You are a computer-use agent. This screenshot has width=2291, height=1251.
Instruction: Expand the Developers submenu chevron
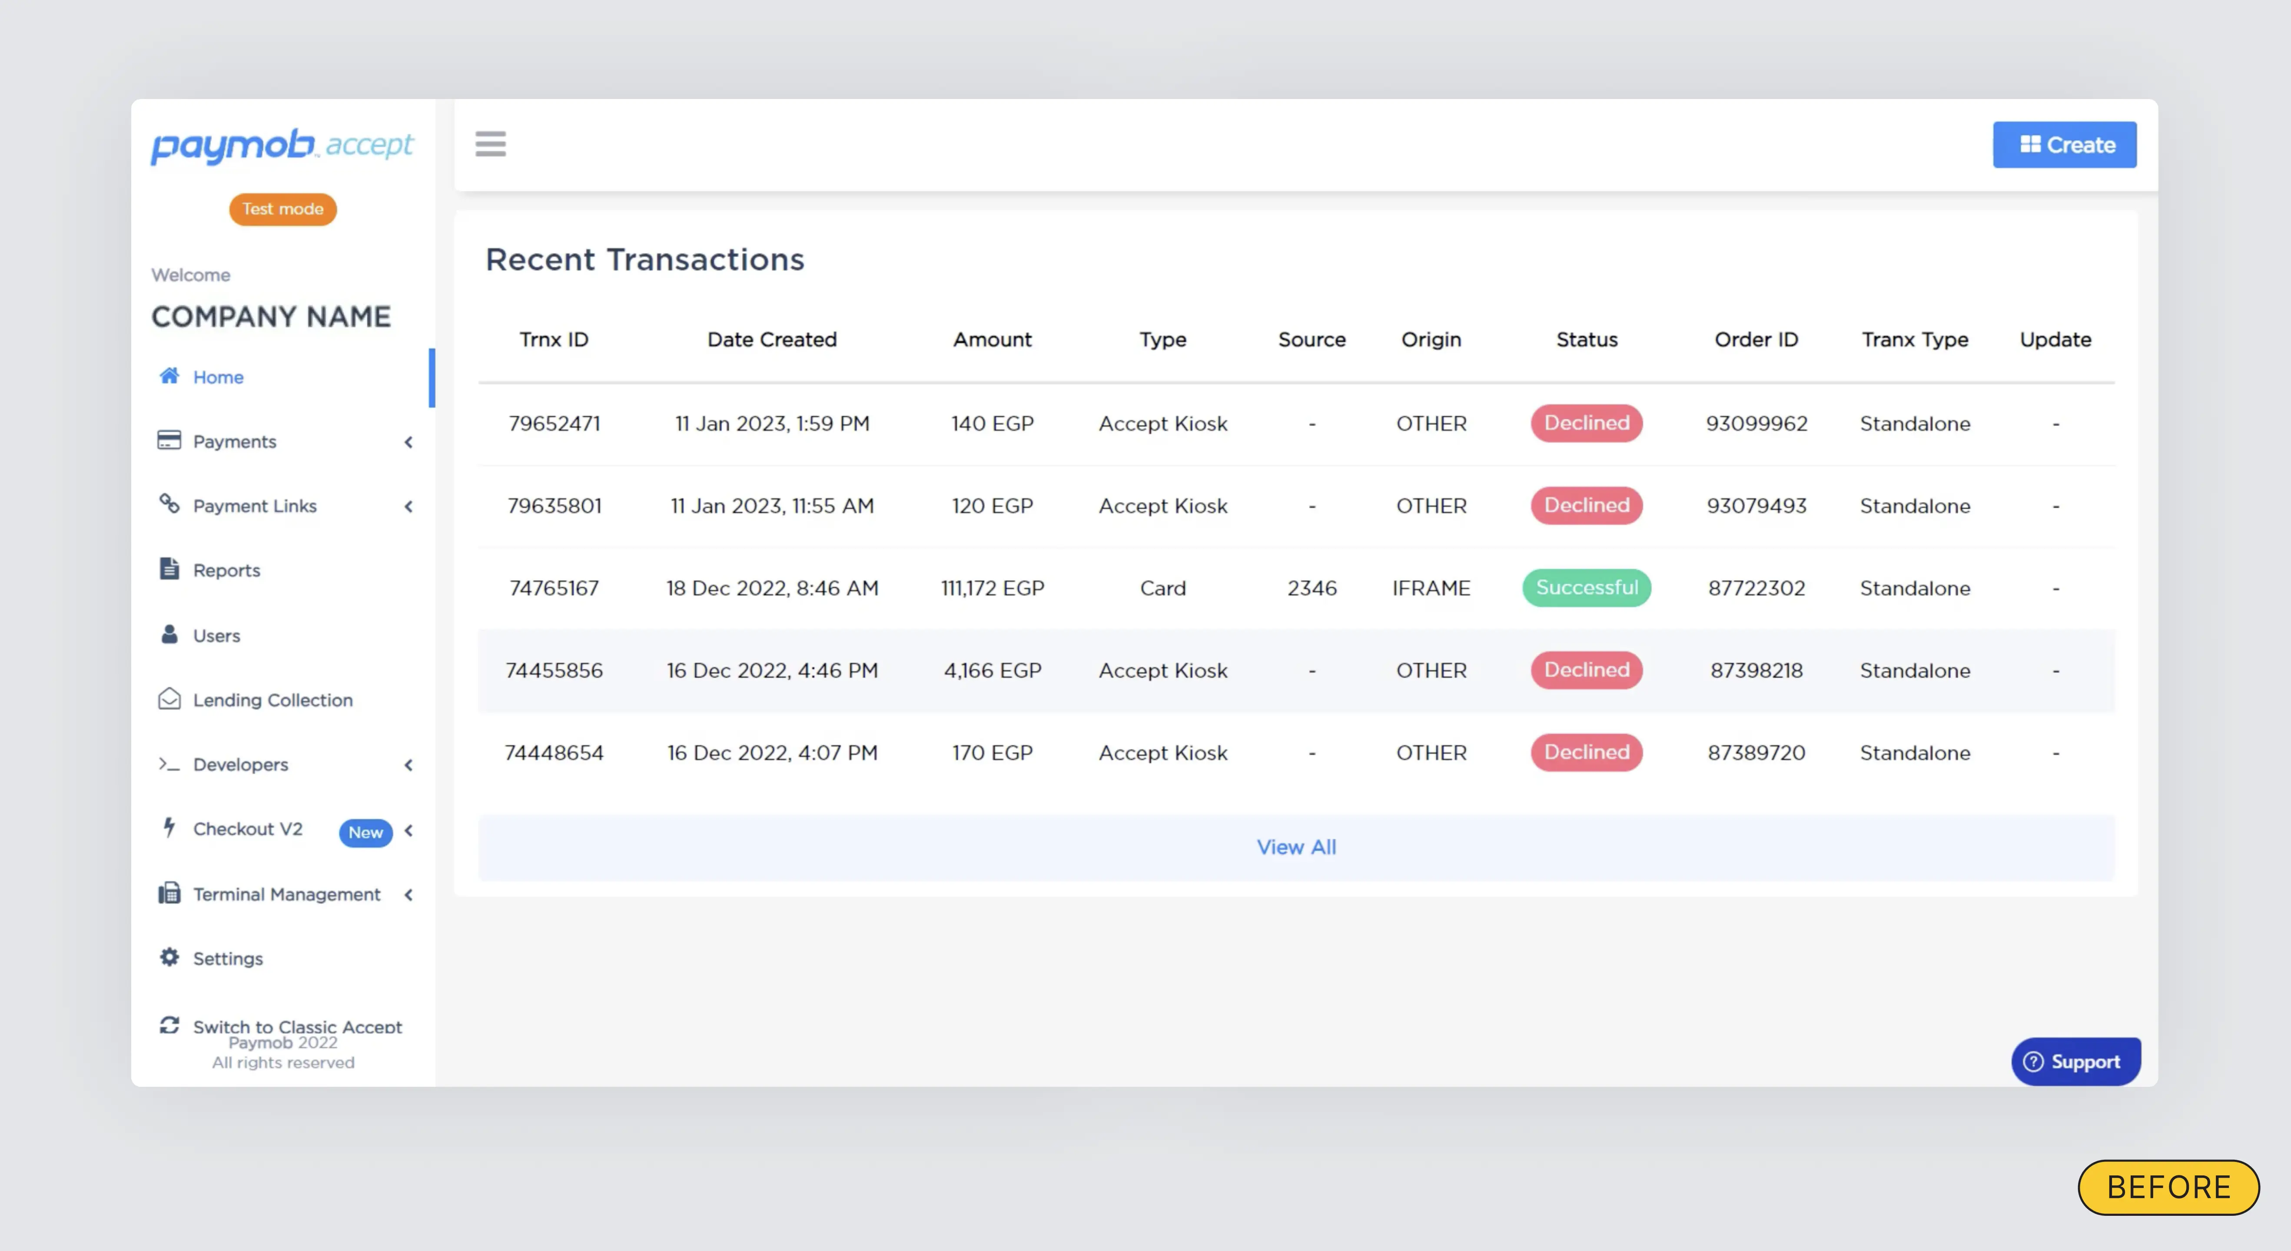tap(408, 764)
